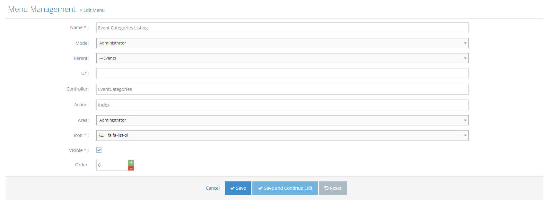
Task: Uncheck the Visible checkbox
Action: point(99,150)
